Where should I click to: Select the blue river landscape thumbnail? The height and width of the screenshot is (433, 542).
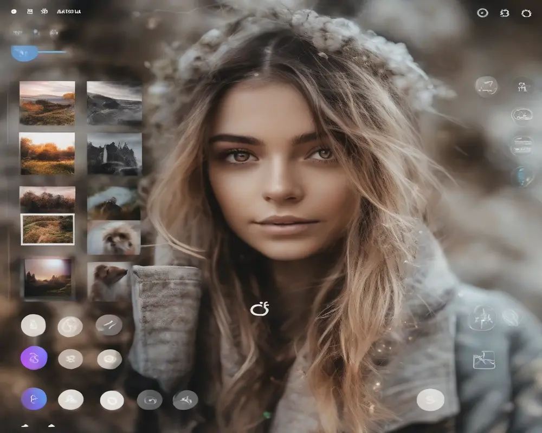tap(114, 204)
